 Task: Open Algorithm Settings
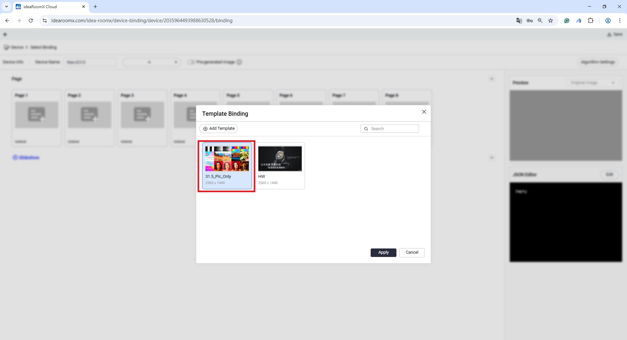click(598, 62)
